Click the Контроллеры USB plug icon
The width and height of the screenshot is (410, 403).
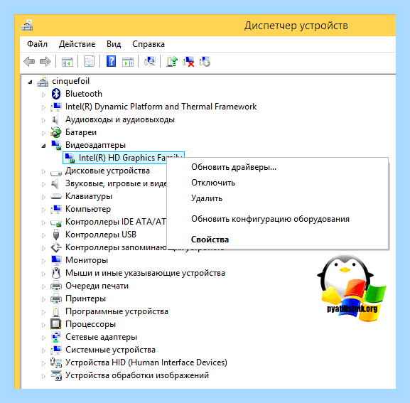click(56, 235)
